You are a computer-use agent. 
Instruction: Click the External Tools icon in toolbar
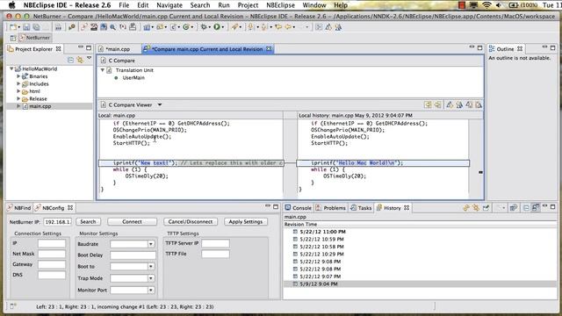point(234,27)
